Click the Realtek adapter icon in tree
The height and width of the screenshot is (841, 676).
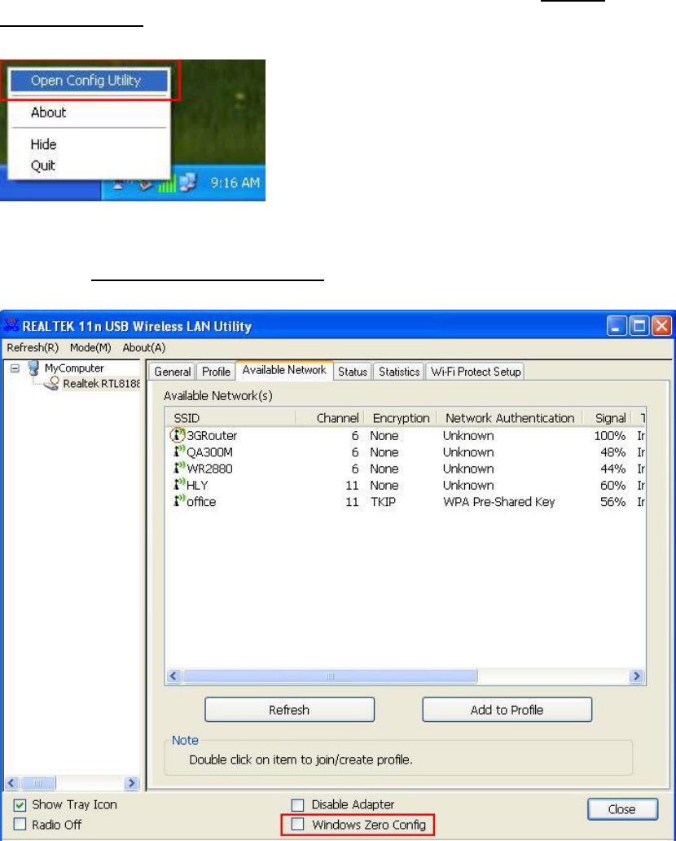pos(52,384)
